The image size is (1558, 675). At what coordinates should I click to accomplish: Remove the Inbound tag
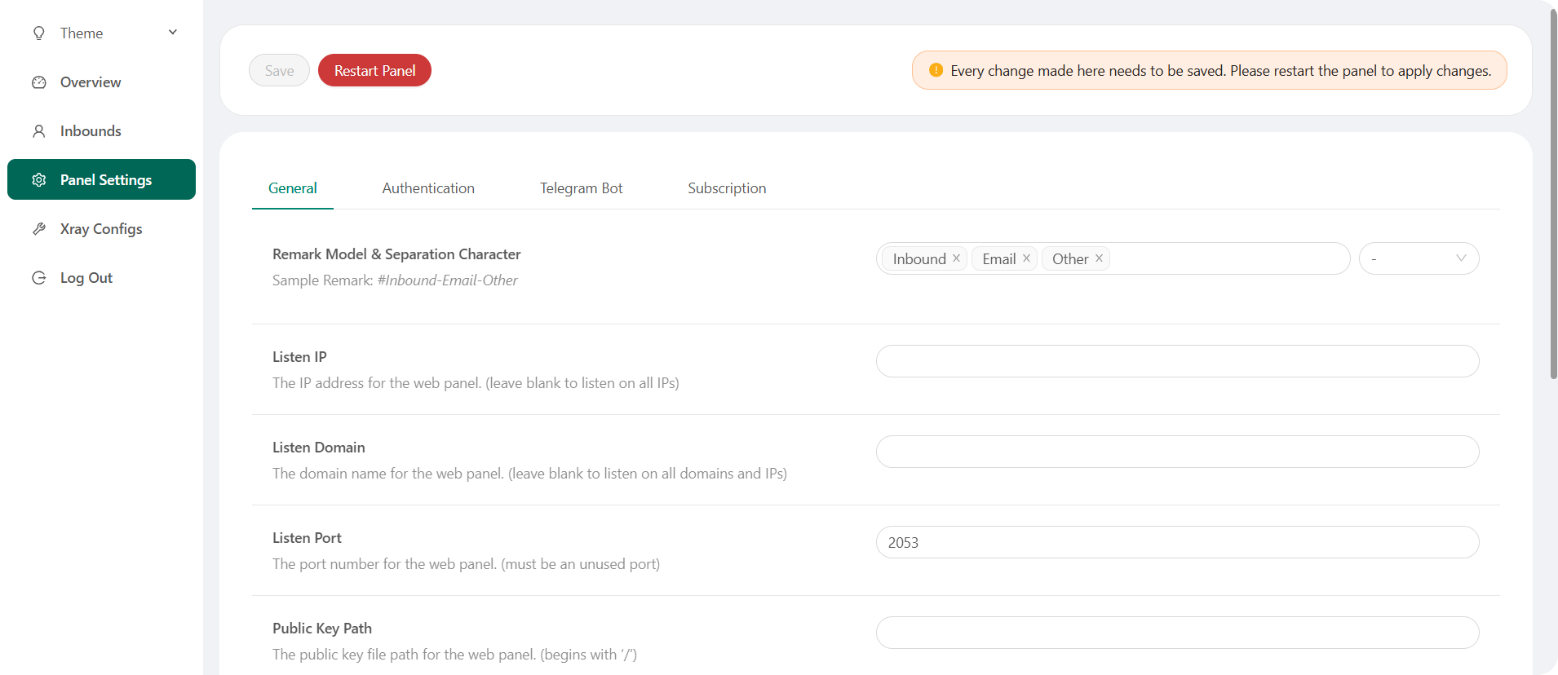(956, 258)
